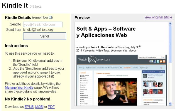Click the Instructions heading
Viewport: 176px width, 111px height.
tap(16, 46)
